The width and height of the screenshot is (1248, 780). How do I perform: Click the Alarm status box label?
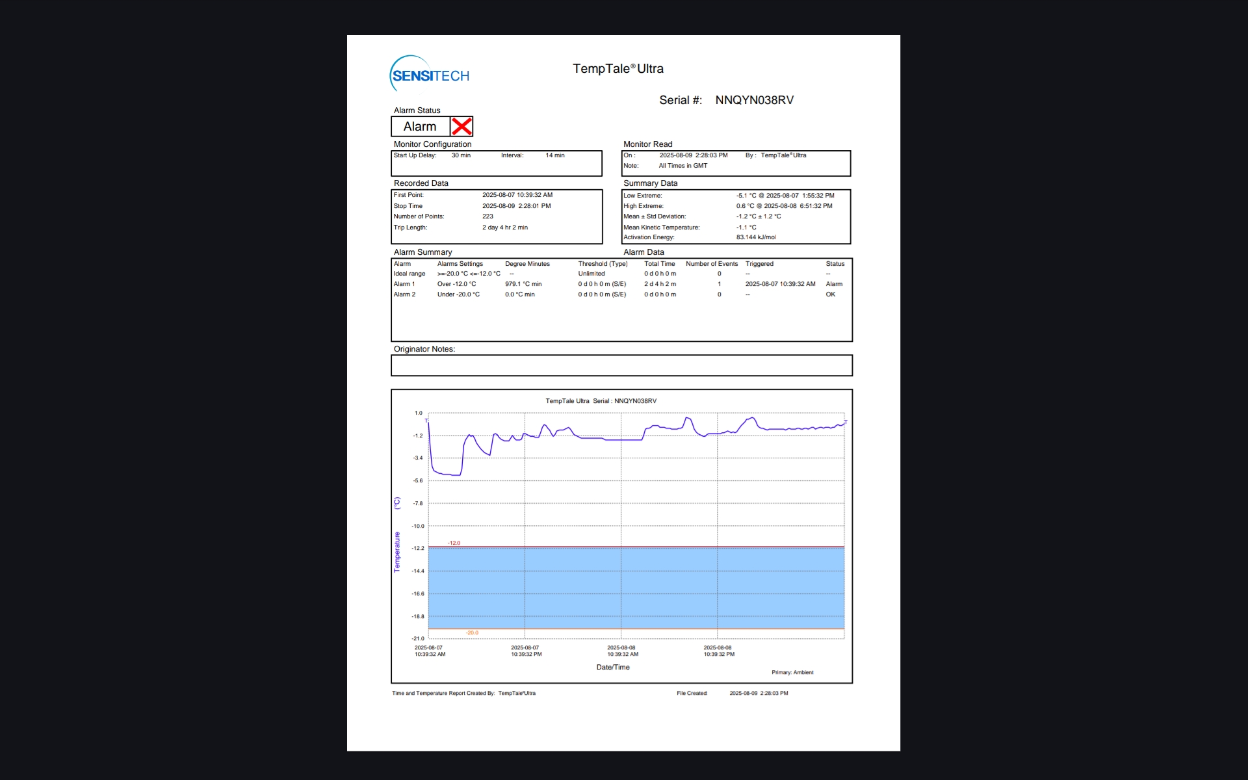click(420, 127)
